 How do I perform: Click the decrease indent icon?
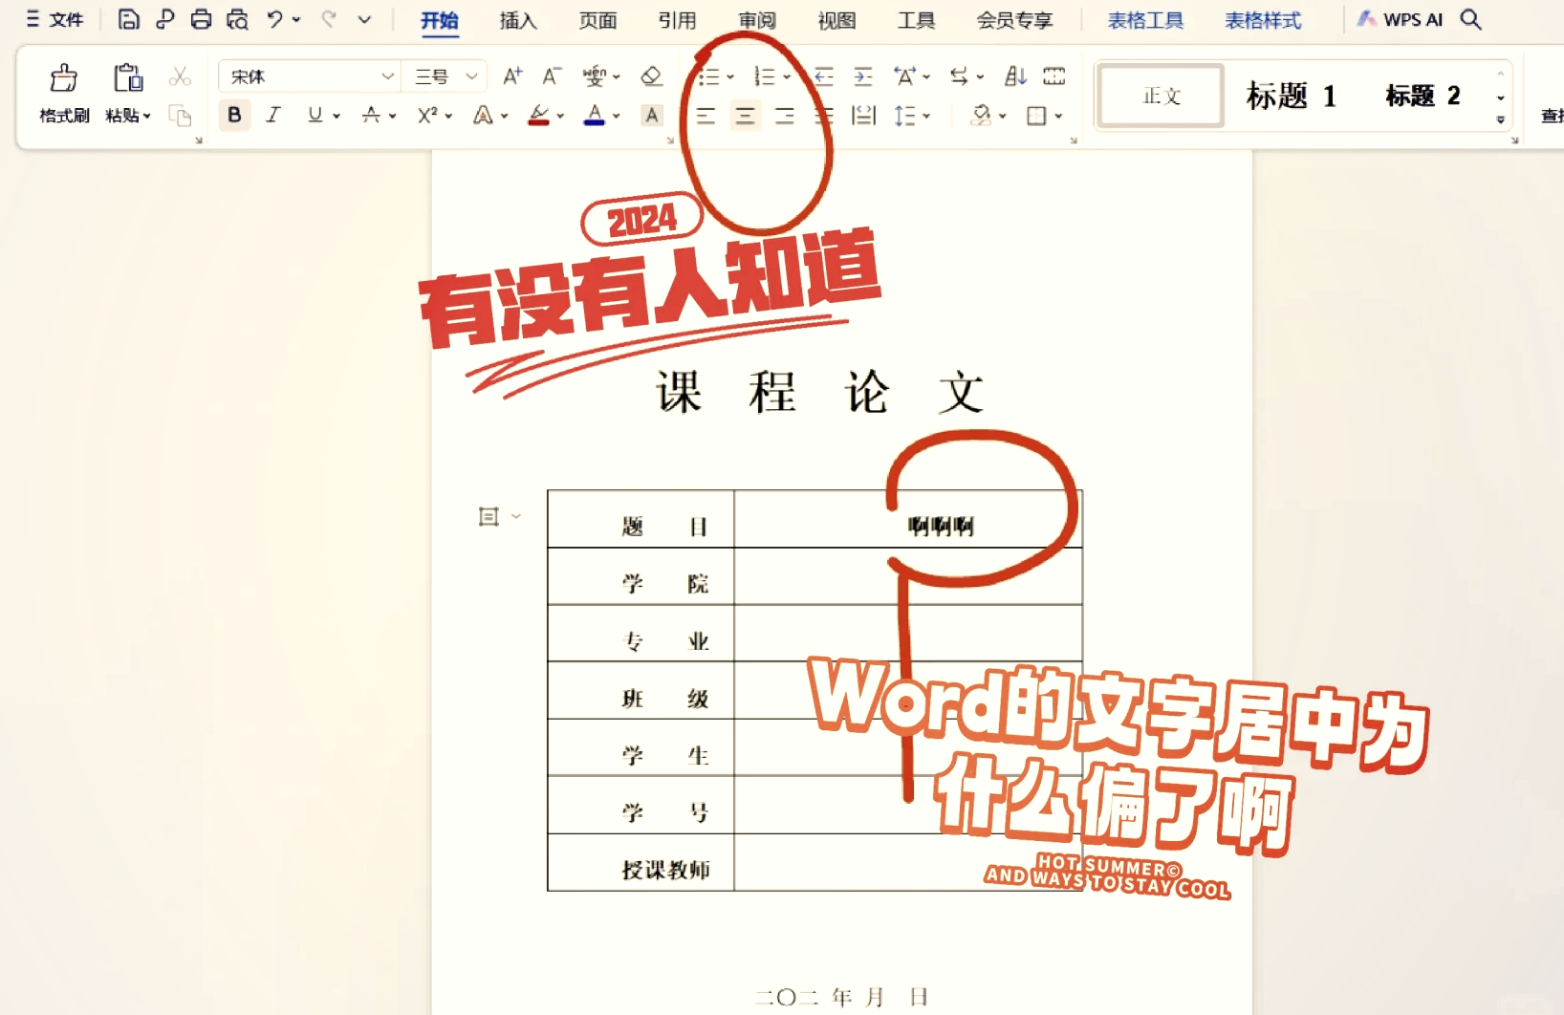click(x=824, y=76)
